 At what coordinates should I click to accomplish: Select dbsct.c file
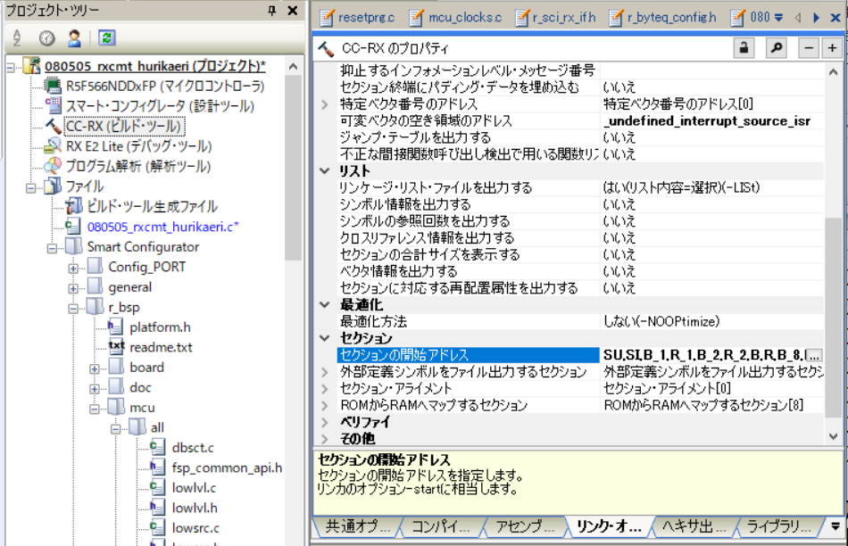click(193, 448)
